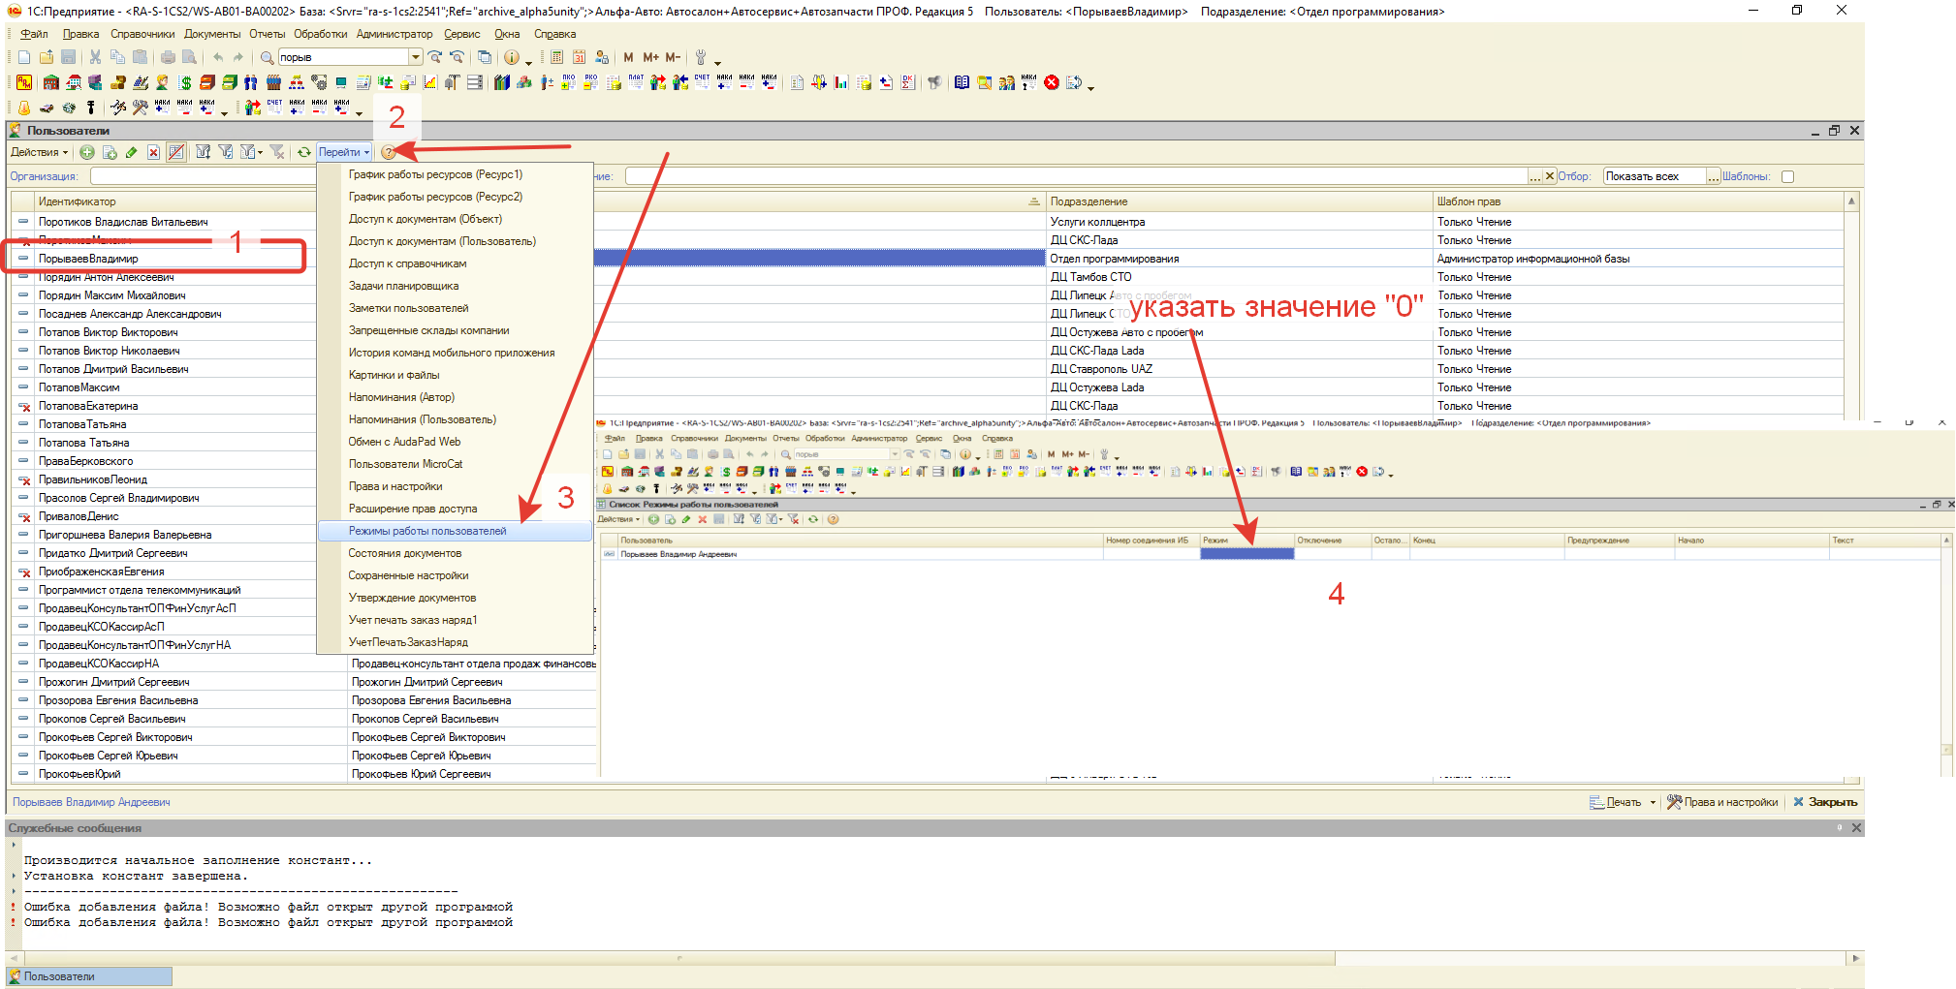
Task: Open the Действия dropdown menu
Action: pos(39,152)
